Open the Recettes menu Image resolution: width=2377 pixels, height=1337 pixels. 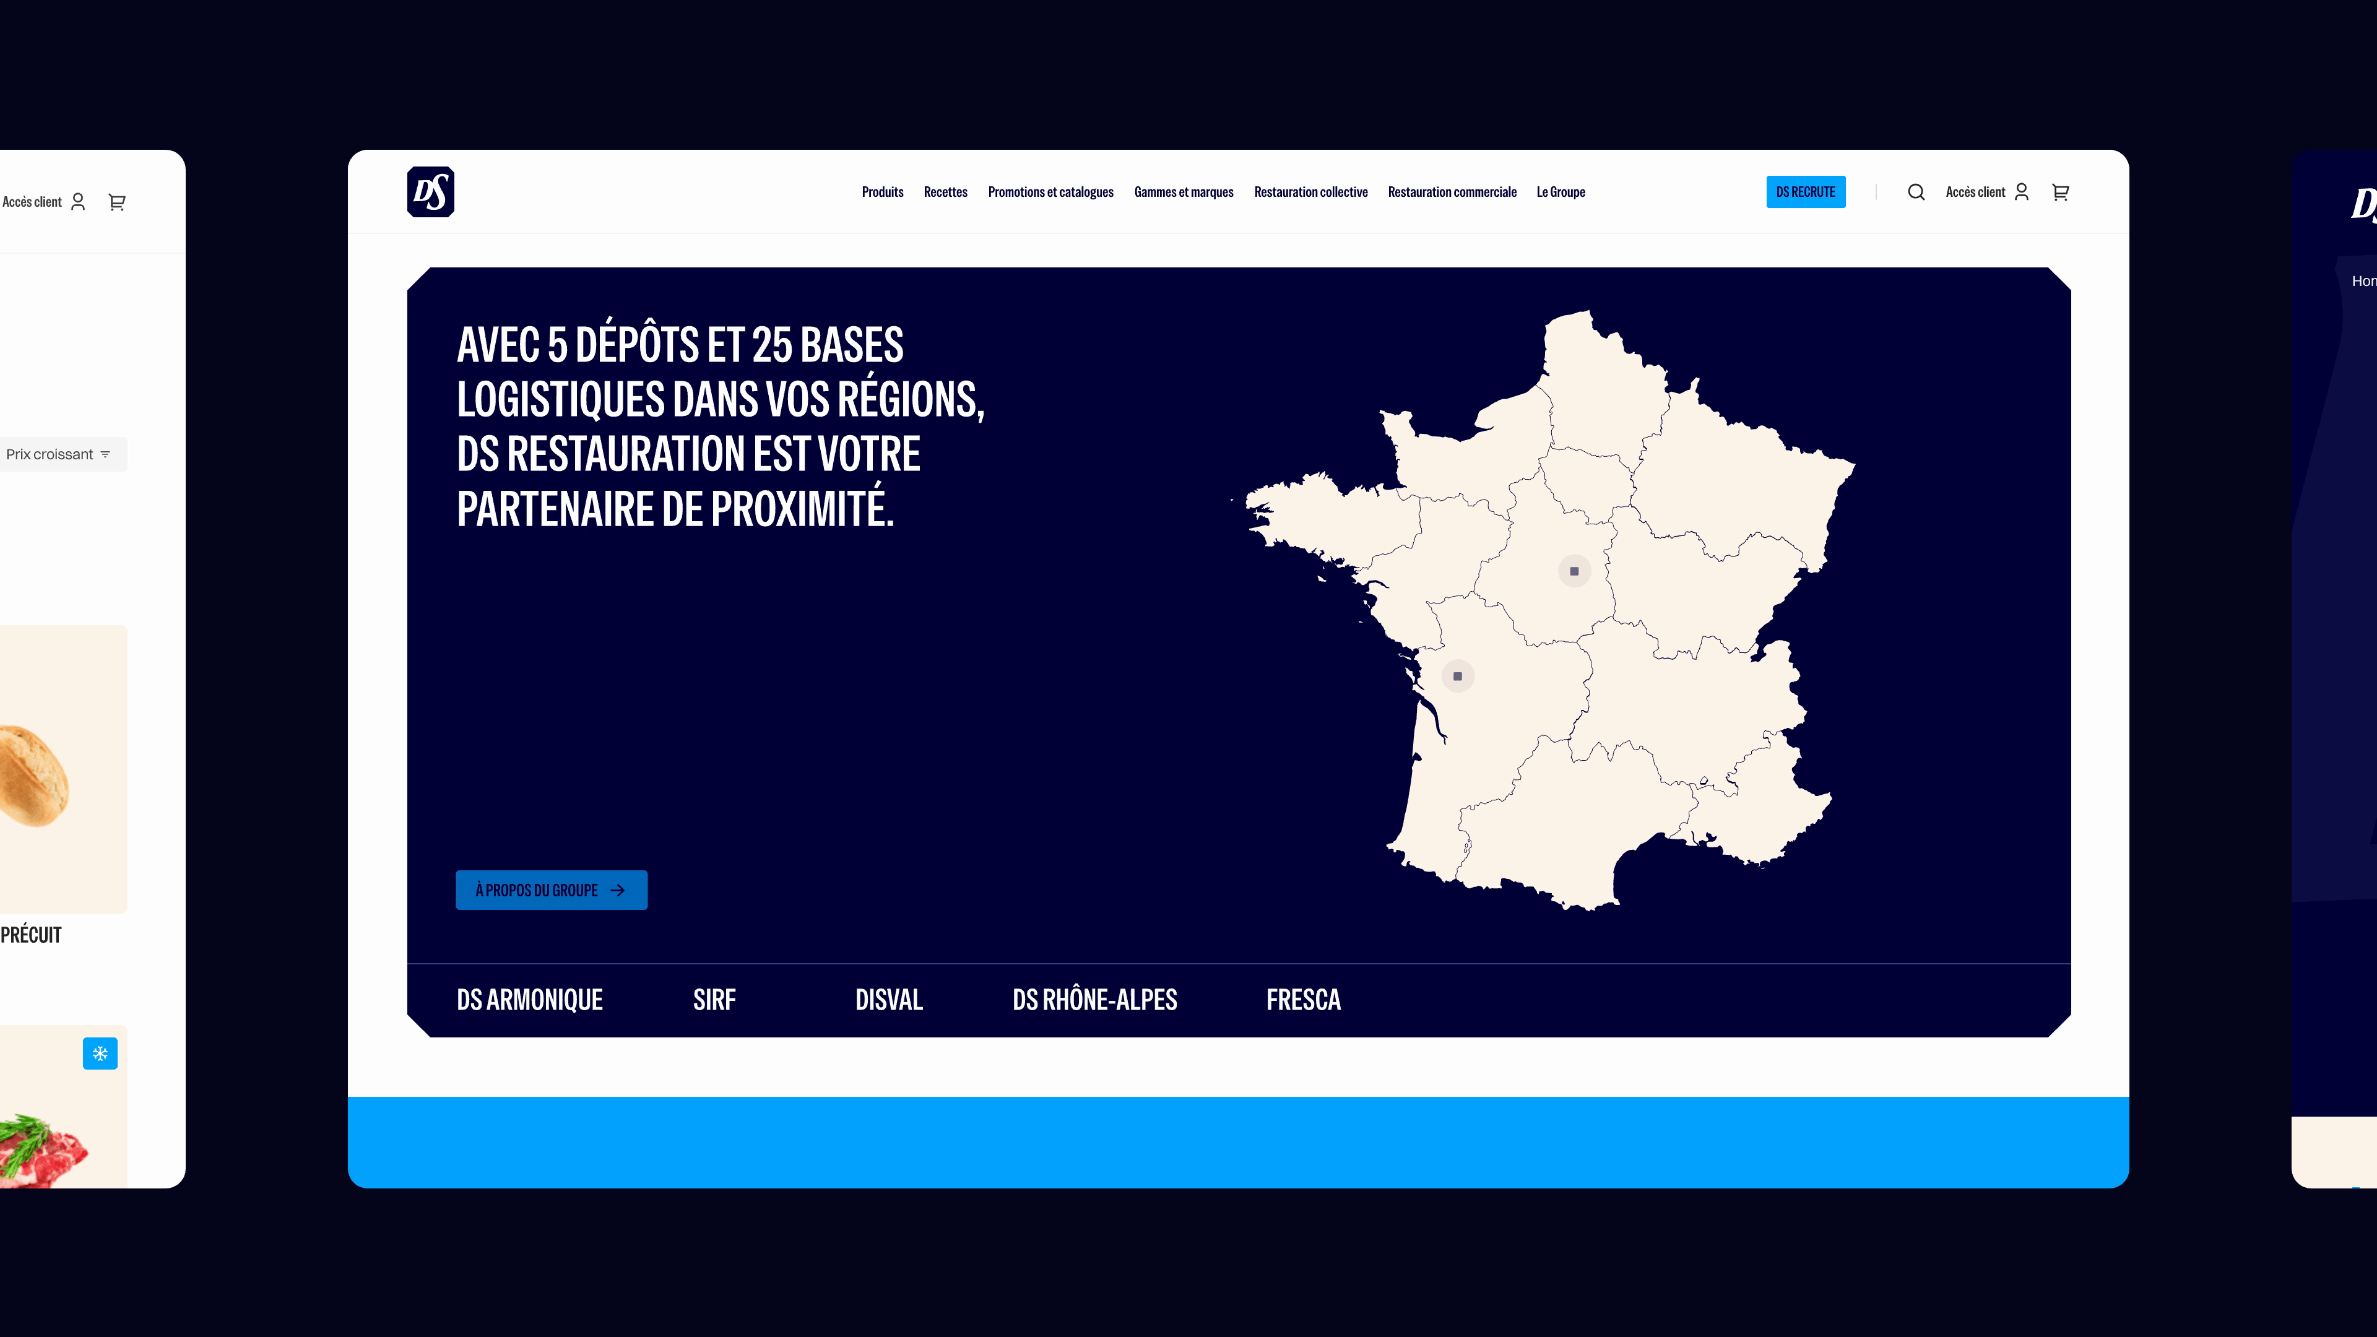click(946, 192)
